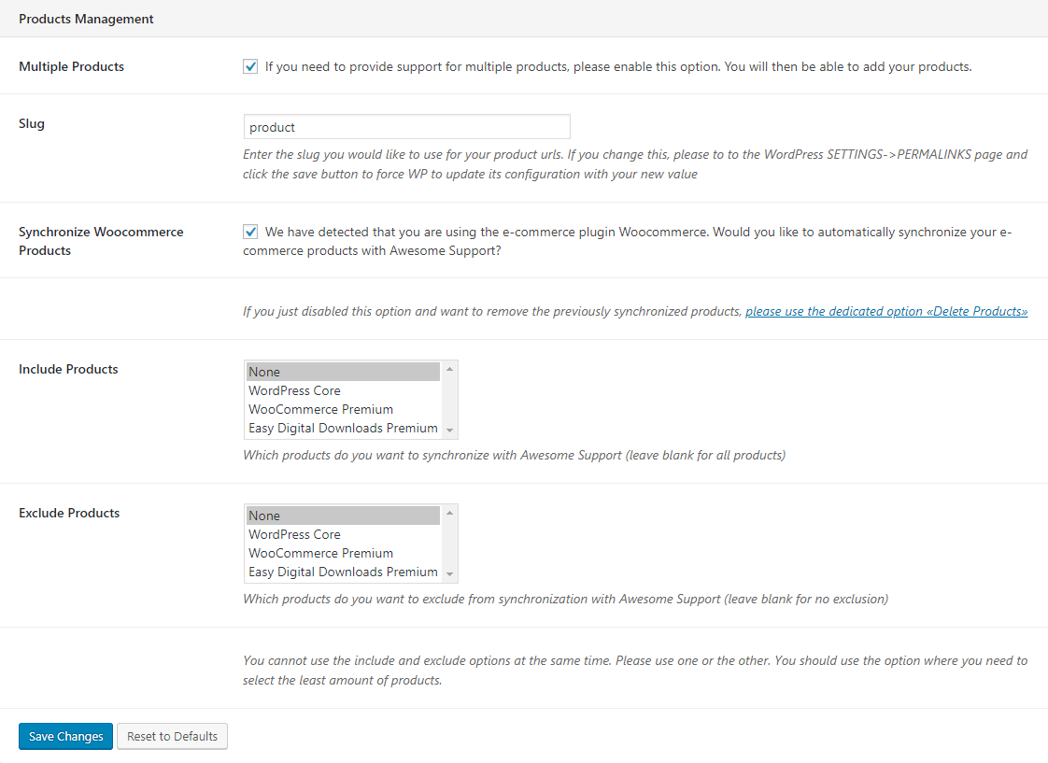This screenshot has height=763, width=1048.
Task: Click Include Products list scroll-down arrow
Action: (x=450, y=431)
